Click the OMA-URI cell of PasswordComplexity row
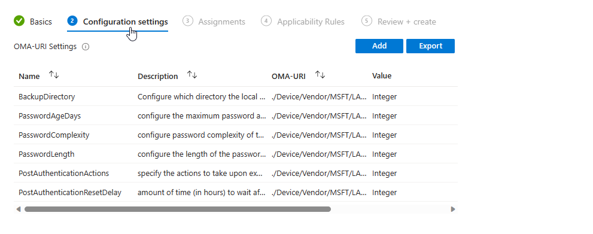 [319, 135]
